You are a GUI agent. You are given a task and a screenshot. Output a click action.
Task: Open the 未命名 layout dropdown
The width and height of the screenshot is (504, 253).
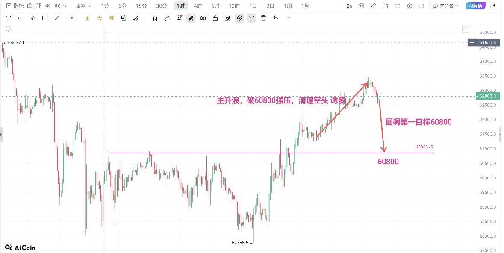(x=445, y=6)
